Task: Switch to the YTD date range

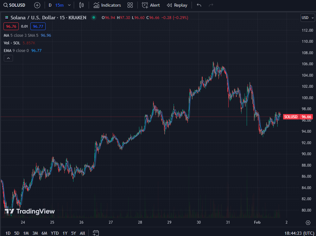Action: (54, 233)
